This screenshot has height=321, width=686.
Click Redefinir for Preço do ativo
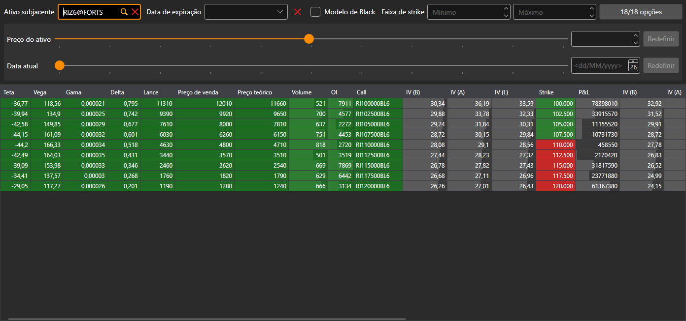[661, 39]
